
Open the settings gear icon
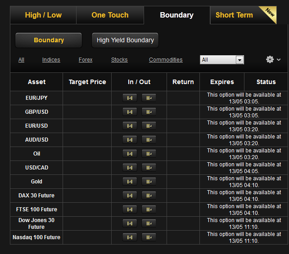tap(270, 59)
